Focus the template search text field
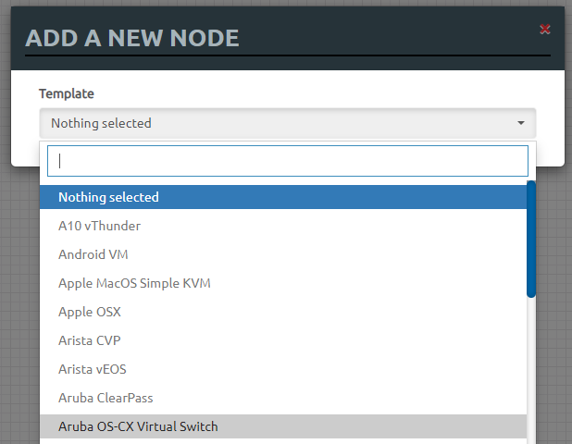 [x=287, y=161]
